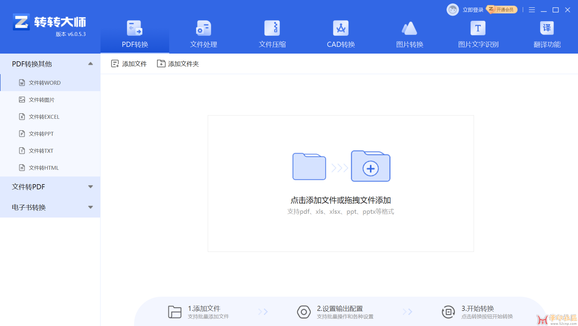Collapse the PDF转换其他 section arrow
The width and height of the screenshot is (578, 326).
[x=91, y=64]
